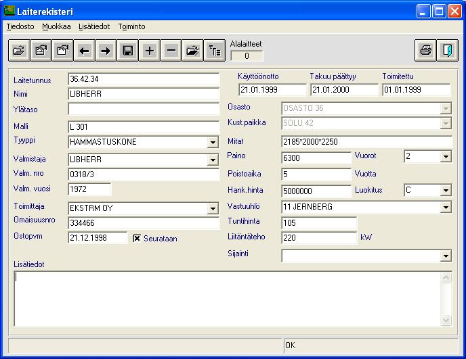Click the Laiterekisteri title bar app icon
The image size is (466, 359).
9,11
